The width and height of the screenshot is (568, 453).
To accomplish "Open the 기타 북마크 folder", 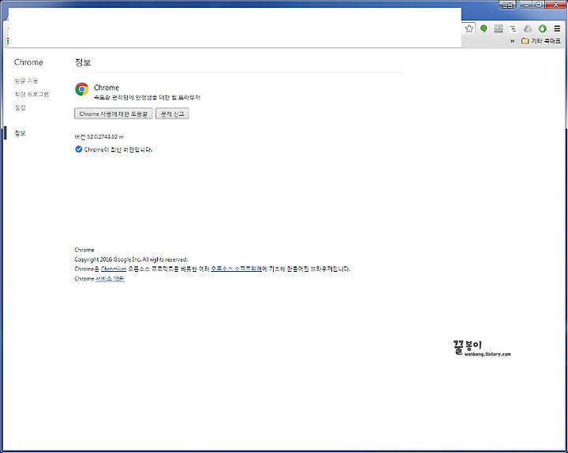I will (541, 41).
